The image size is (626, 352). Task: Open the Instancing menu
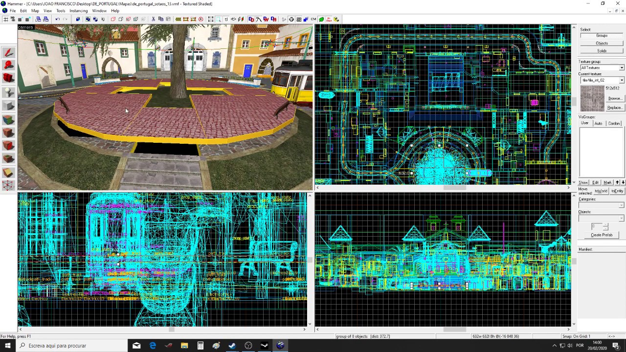78,11
